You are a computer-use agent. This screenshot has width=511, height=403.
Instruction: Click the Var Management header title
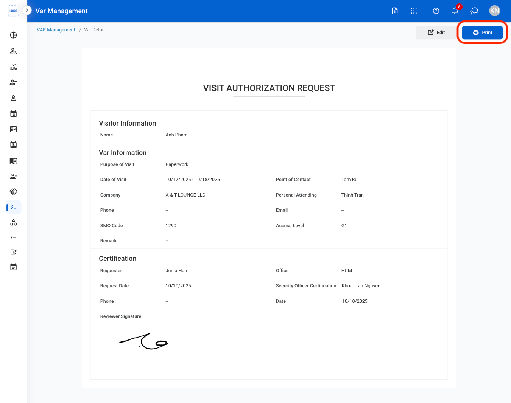[x=61, y=11]
